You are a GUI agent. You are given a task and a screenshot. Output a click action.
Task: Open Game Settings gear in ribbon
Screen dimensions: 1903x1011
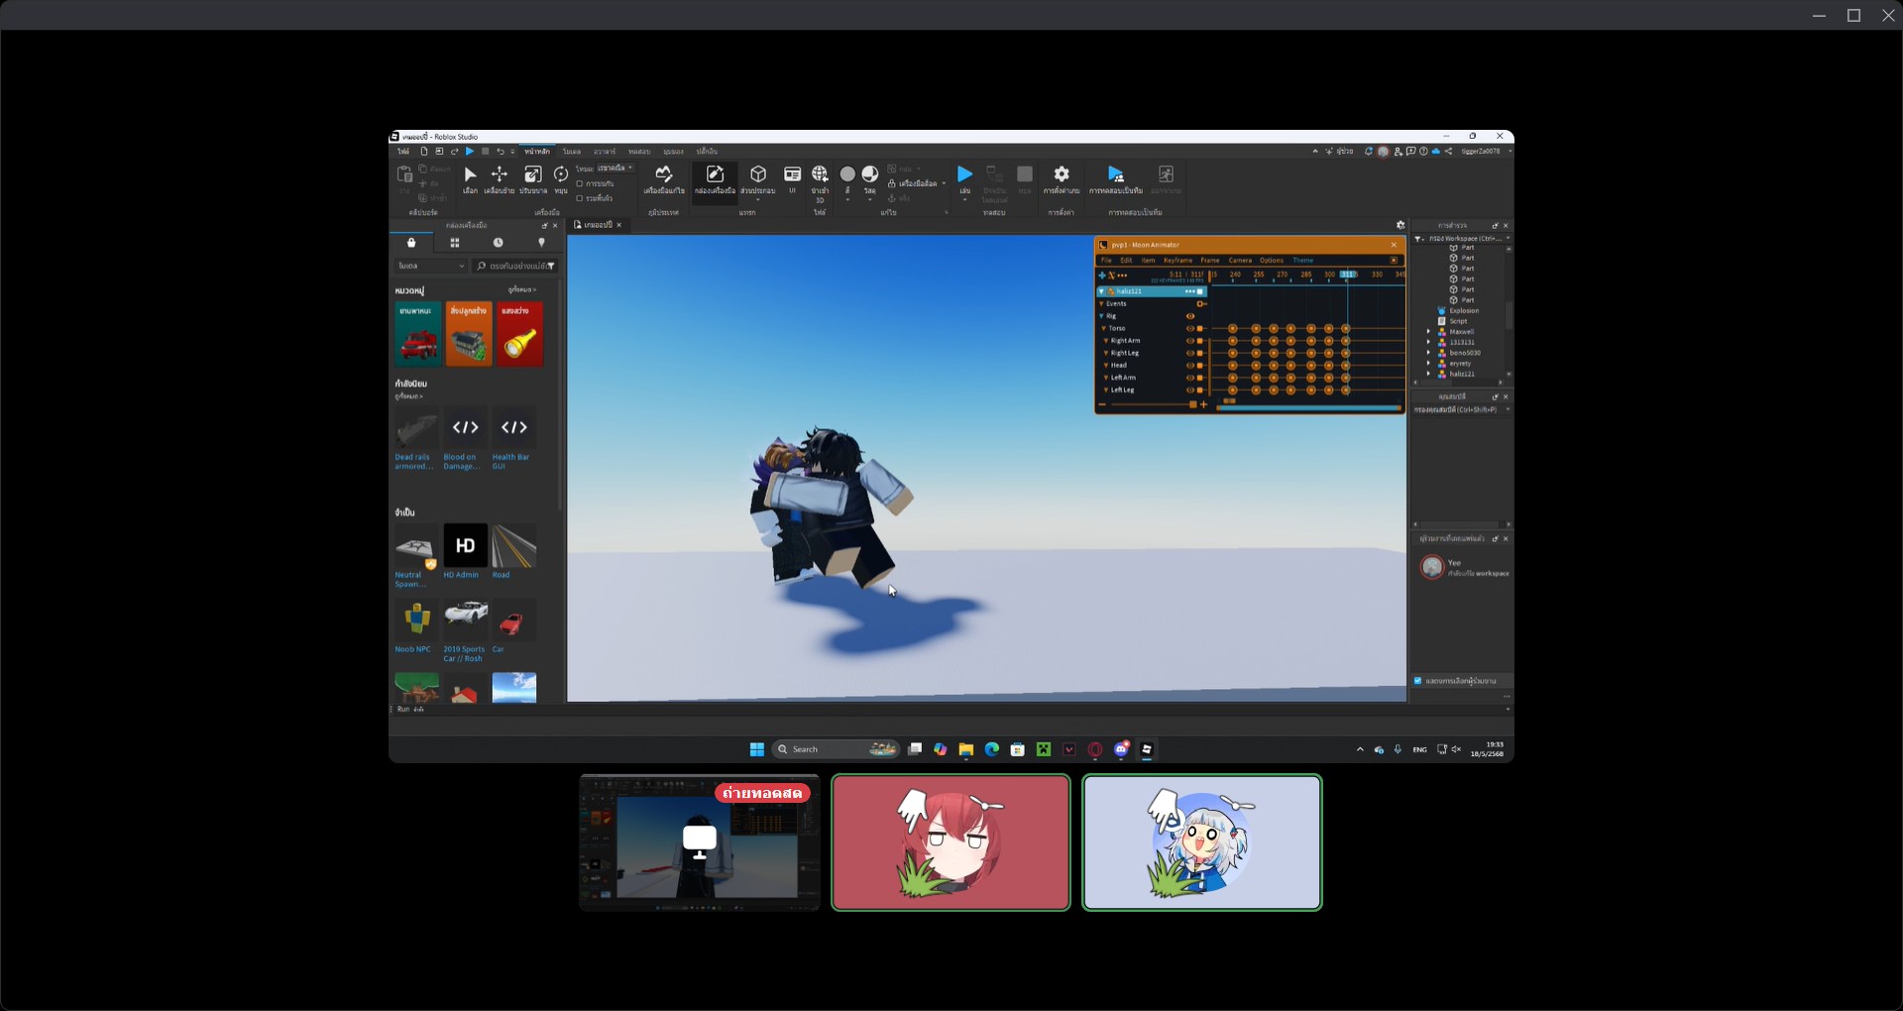1062,178
